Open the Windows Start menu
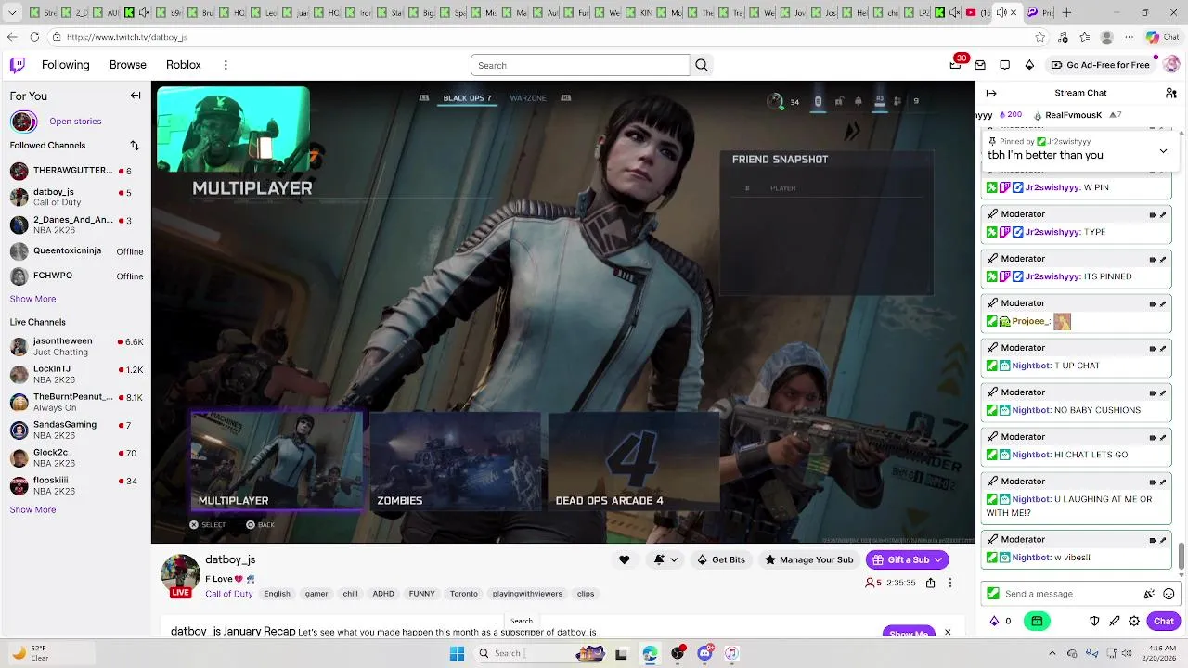This screenshot has height=668, width=1188. tap(457, 653)
